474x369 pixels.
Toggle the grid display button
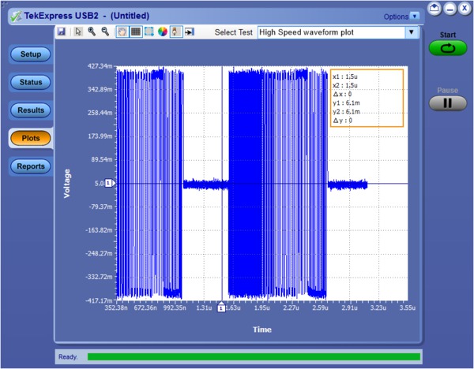[135, 32]
